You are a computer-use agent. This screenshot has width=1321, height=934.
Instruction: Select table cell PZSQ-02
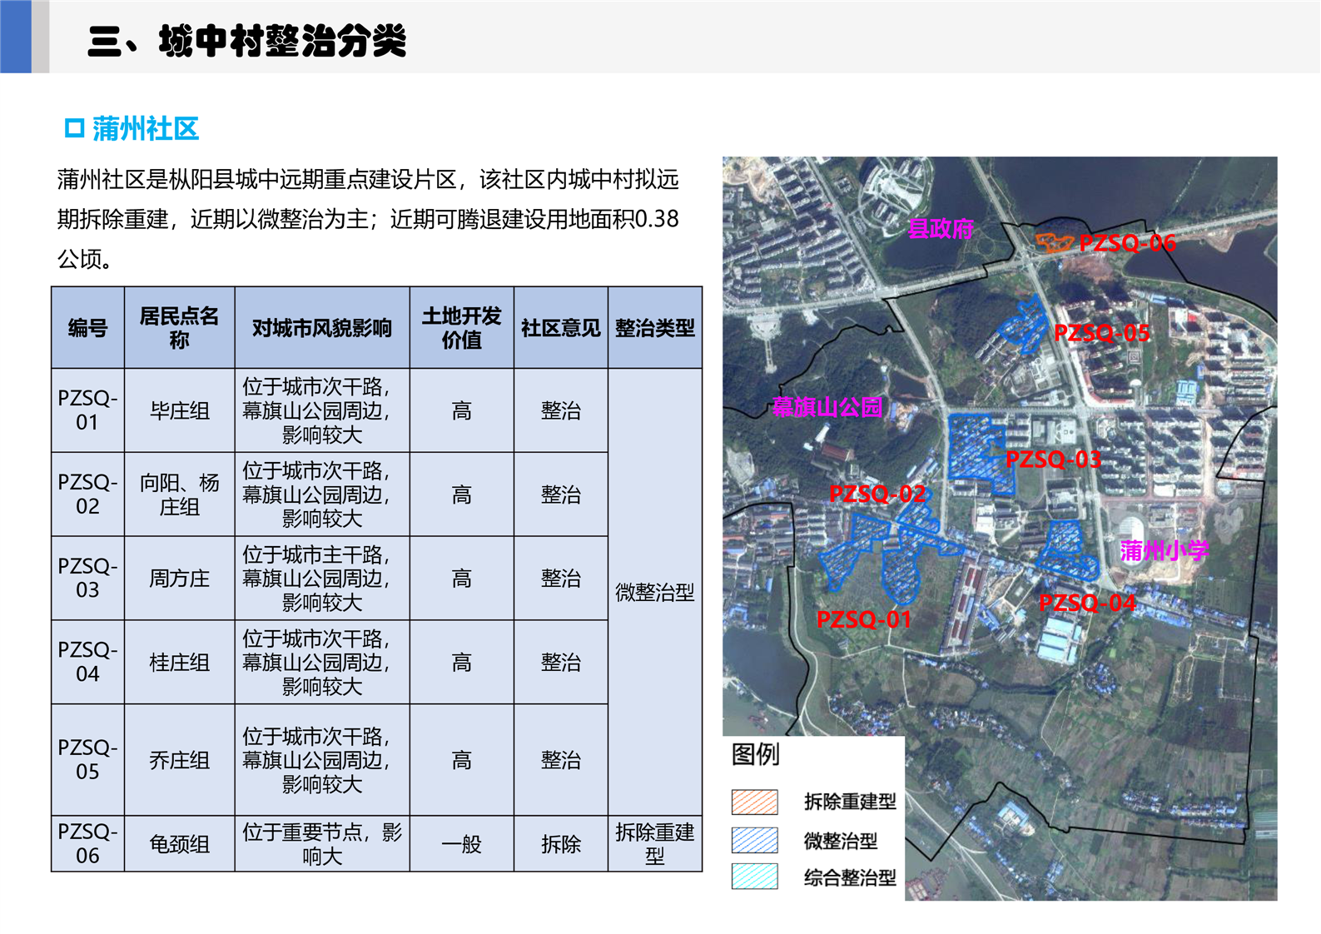point(88,494)
